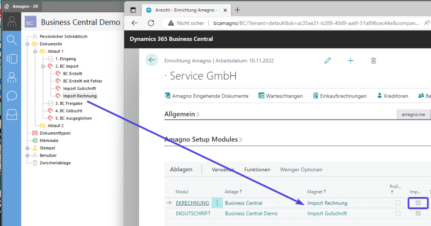The width and height of the screenshot is (431, 226).
Task: Open the EKRECHNUNG module link
Action: [192, 203]
